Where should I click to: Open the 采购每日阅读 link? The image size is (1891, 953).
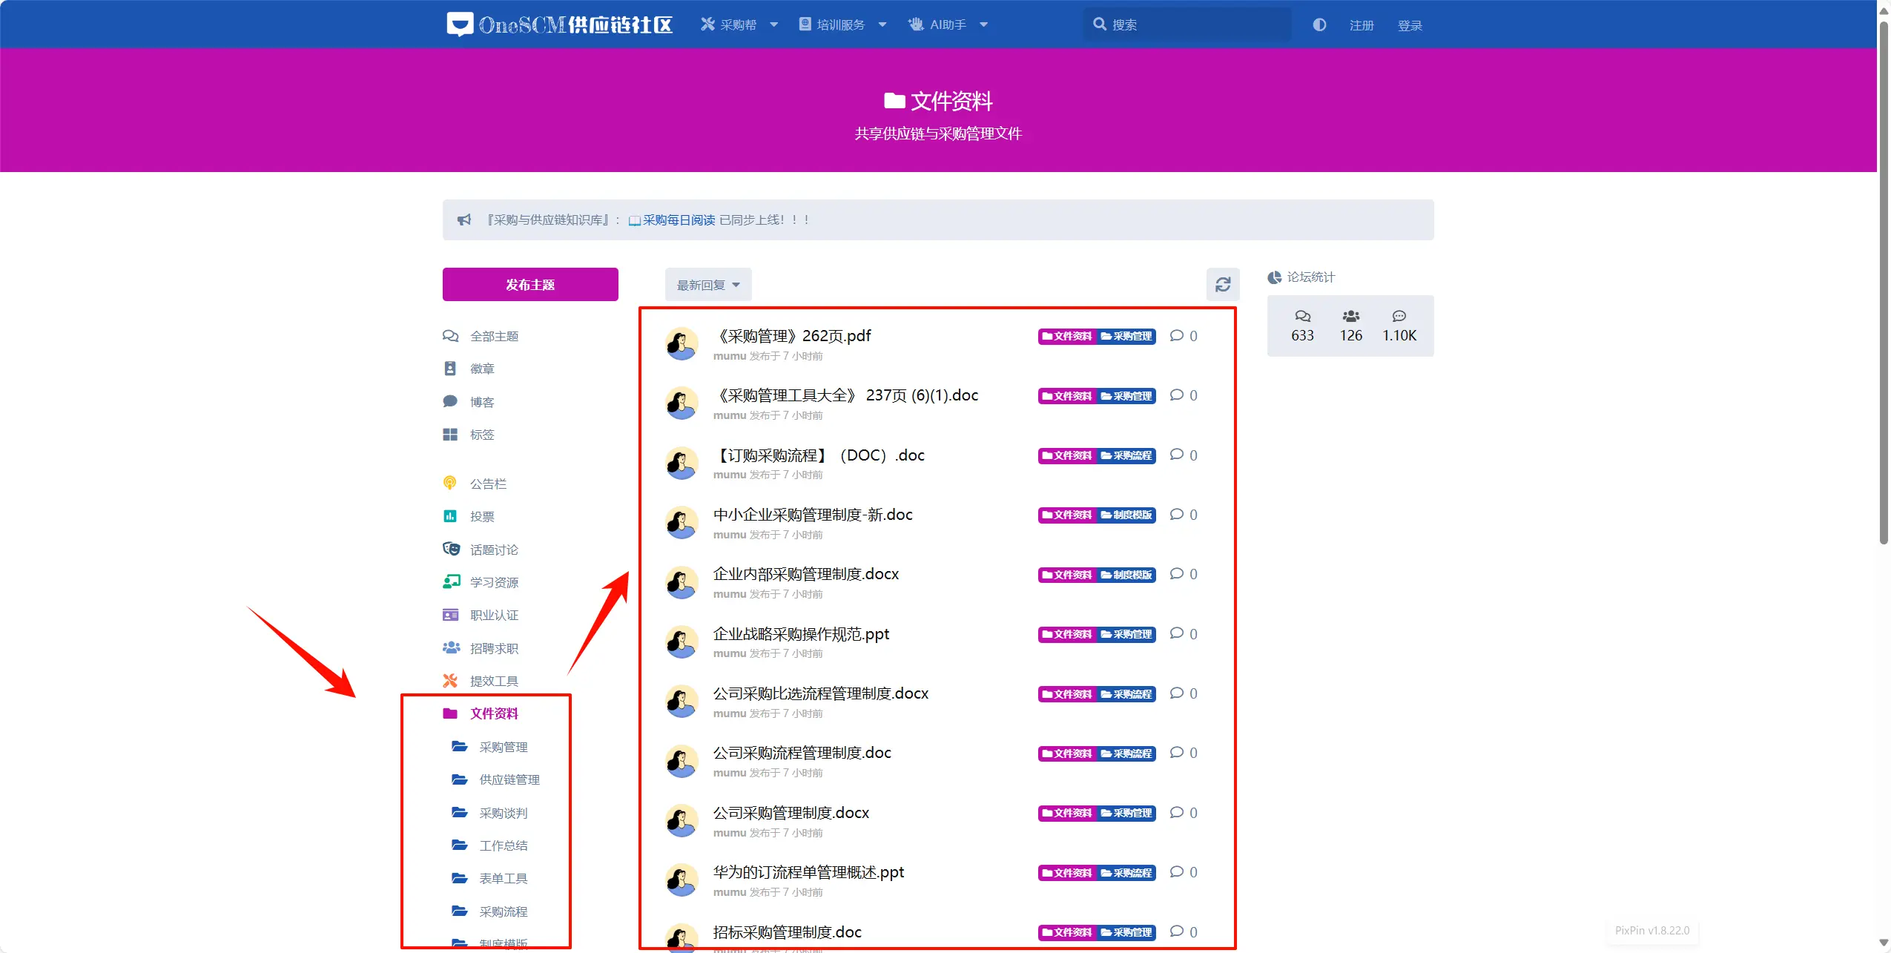click(676, 220)
